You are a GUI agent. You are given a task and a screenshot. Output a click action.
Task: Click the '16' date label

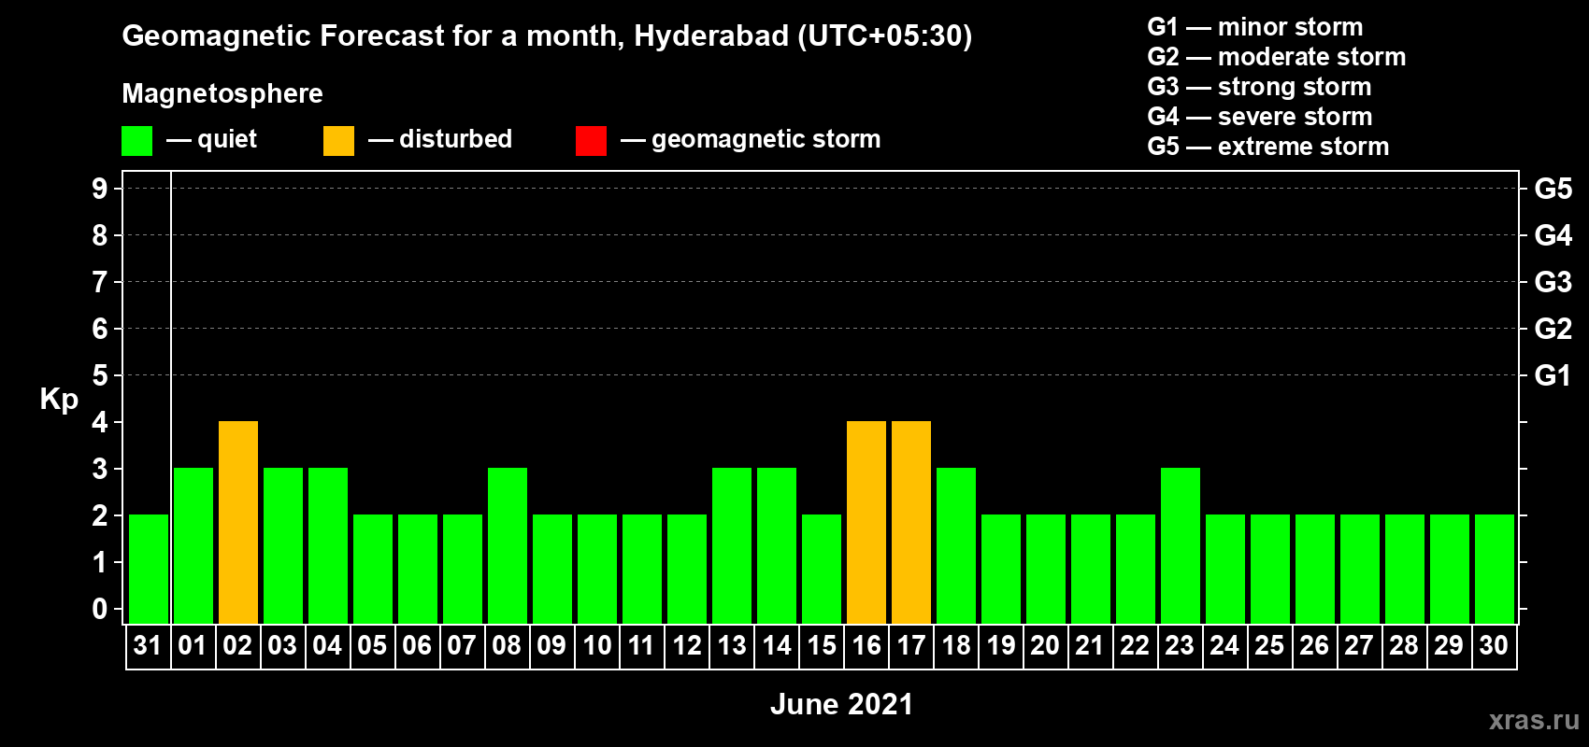click(866, 645)
